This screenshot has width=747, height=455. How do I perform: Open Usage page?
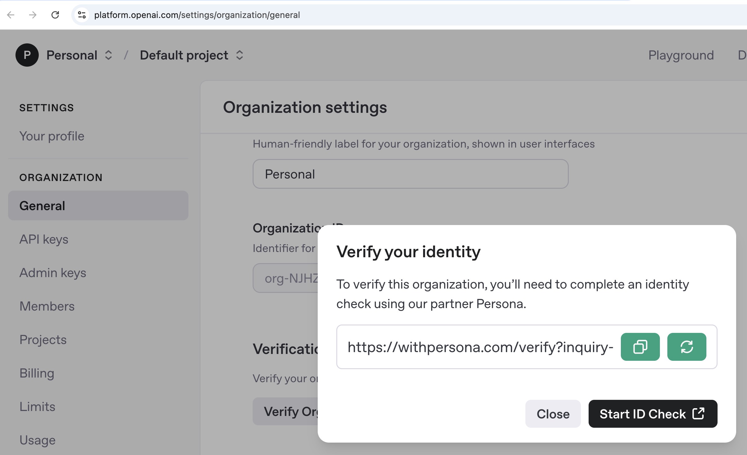(x=37, y=440)
